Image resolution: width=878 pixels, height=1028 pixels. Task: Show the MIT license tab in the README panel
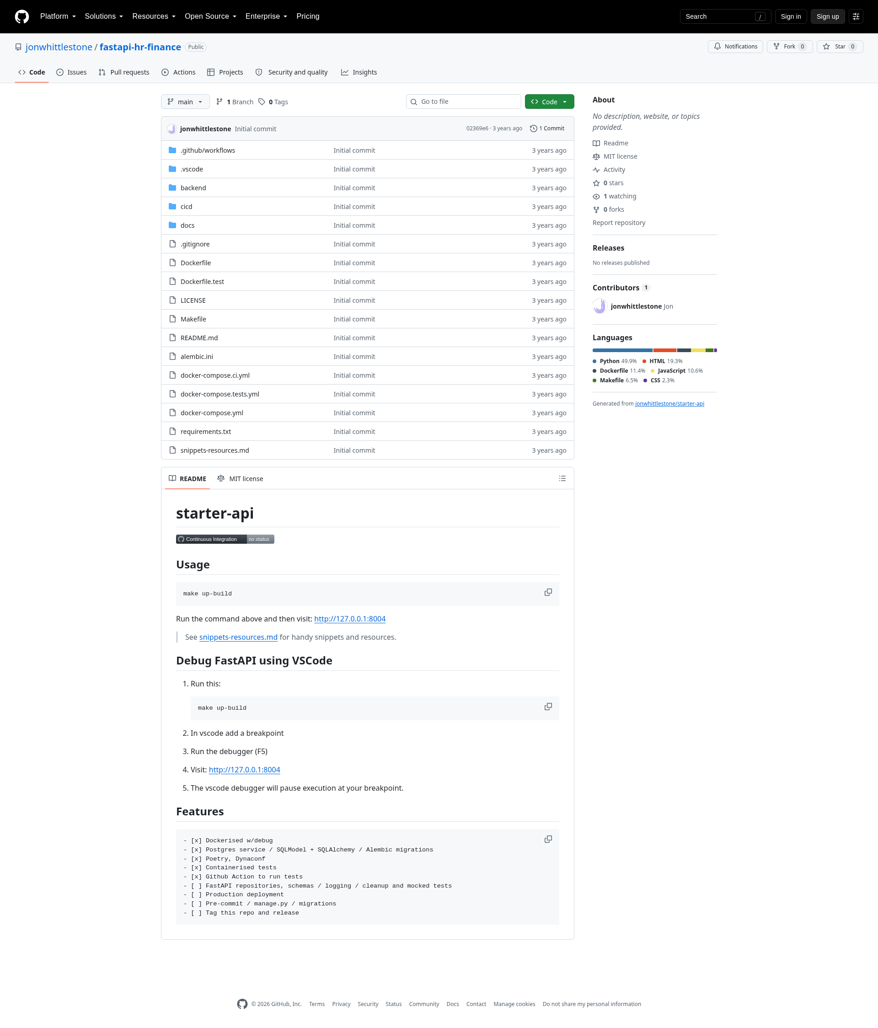click(x=240, y=479)
